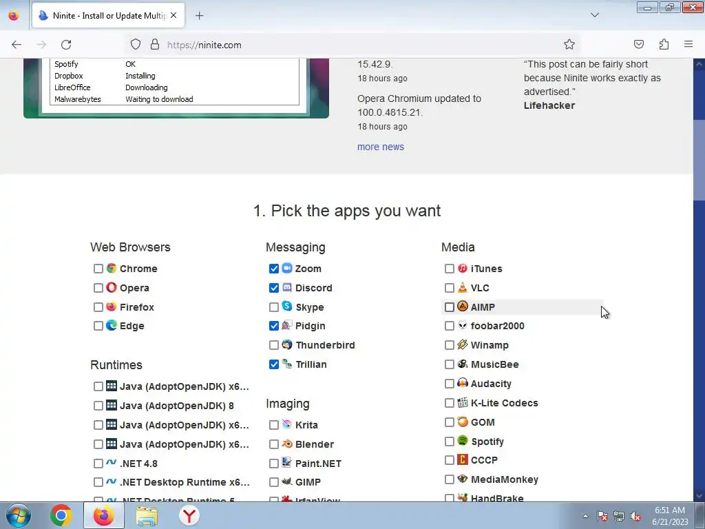Image resolution: width=705 pixels, height=529 pixels.
Task: Launch Chrome from the taskbar
Action: 61,515
